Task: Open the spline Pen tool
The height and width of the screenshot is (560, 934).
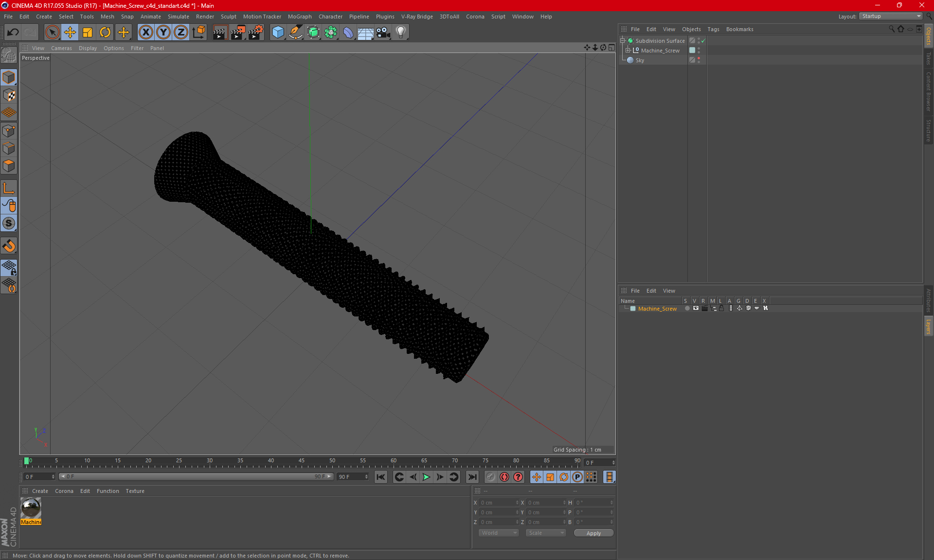Action: [295, 32]
